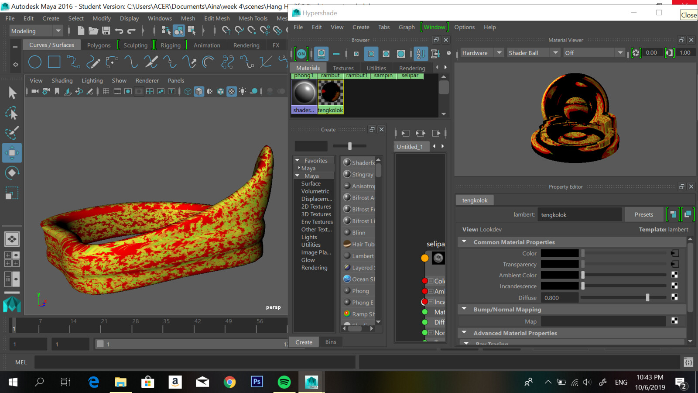Click the Diffuse value input field
Image resolution: width=698 pixels, height=393 pixels.
click(560, 298)
